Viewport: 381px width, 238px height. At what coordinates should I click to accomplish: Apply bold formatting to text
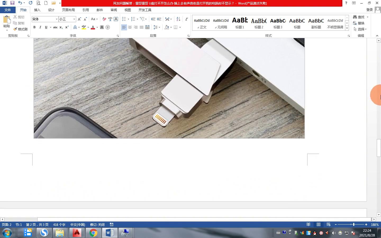[34, 27]
